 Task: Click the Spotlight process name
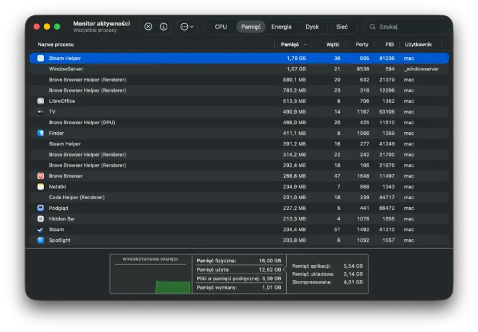click(x=60, y=240)
